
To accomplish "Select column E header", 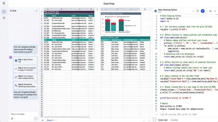I will click(97, 9).
